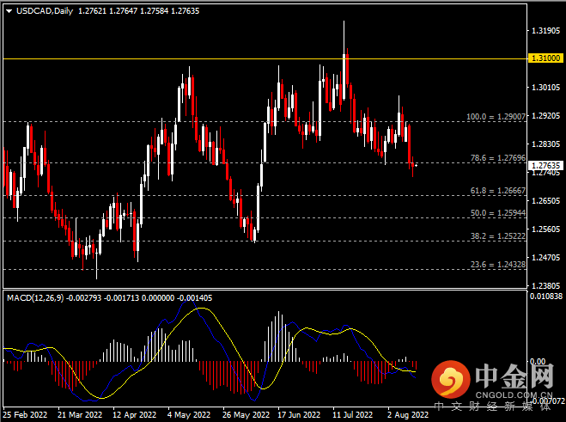Click the MACD scale value 0.010838
This screenshot has width=566, height=422.
[x=546, y=297]
